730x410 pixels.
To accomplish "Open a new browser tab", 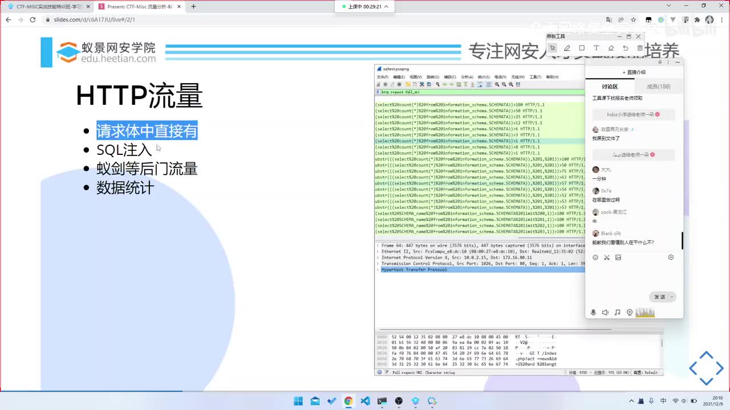I will click(x=193, y=6).
